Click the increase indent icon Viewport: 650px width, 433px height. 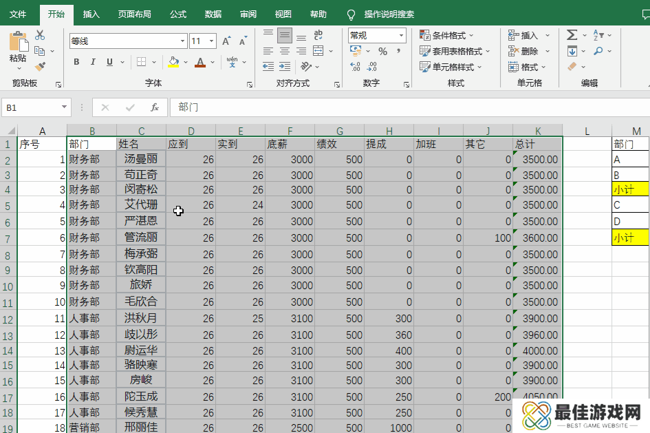tap(284, 67)
